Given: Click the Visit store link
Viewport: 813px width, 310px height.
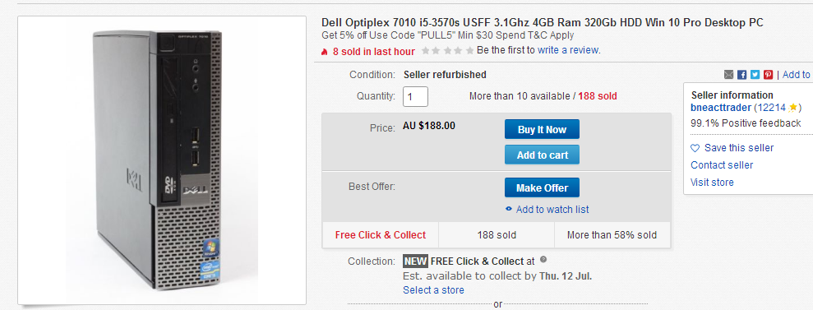Looking at the screenshot, I should point(712,183).
